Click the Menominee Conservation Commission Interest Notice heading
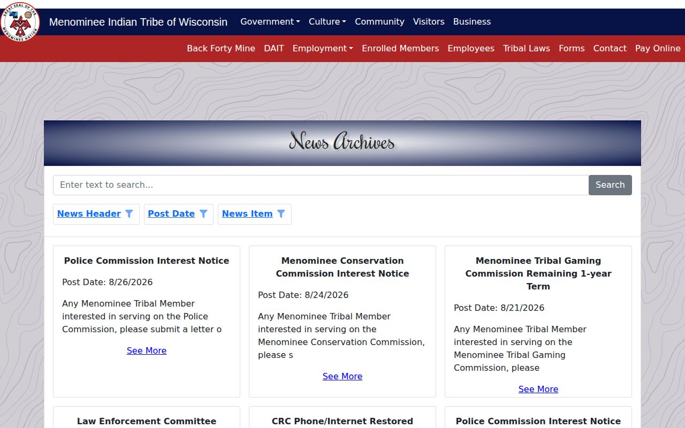 [x=342, y=267]
